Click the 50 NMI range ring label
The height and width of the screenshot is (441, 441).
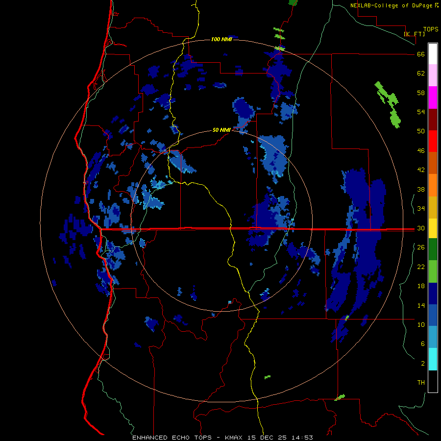click(221, 130)
